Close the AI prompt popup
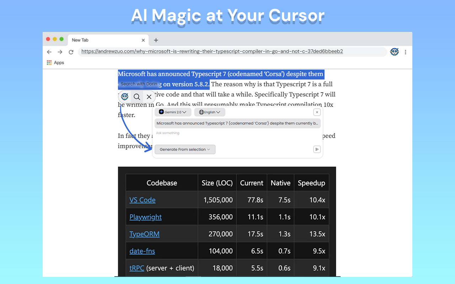This screenshot has height=284, width=455. (x=317, y=112)
